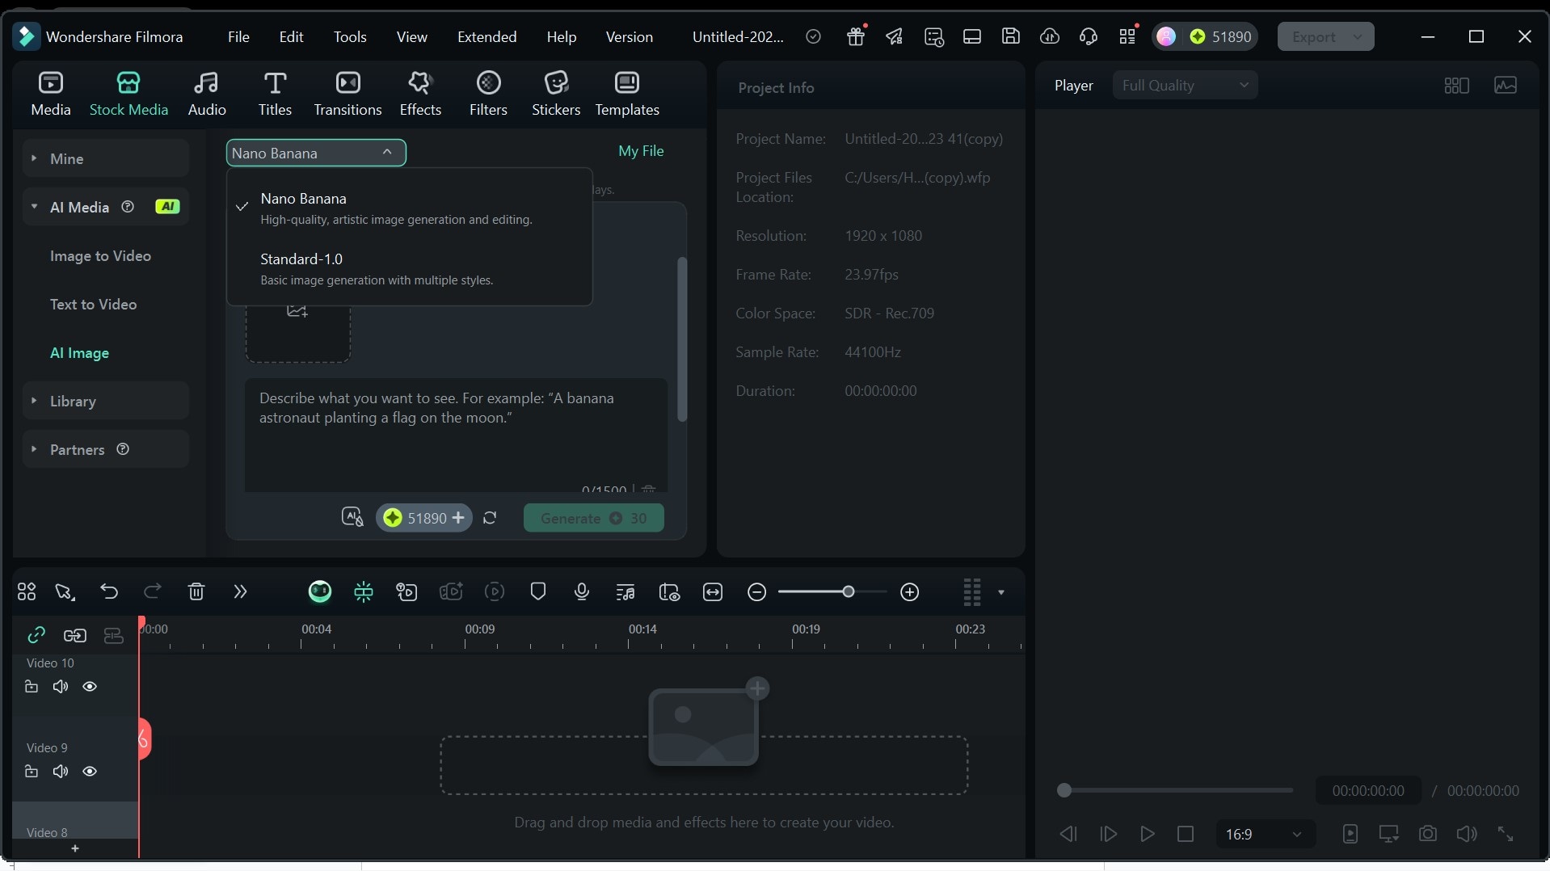
Task: Click the gift rewards icon
Action: [x=856, y=36]
